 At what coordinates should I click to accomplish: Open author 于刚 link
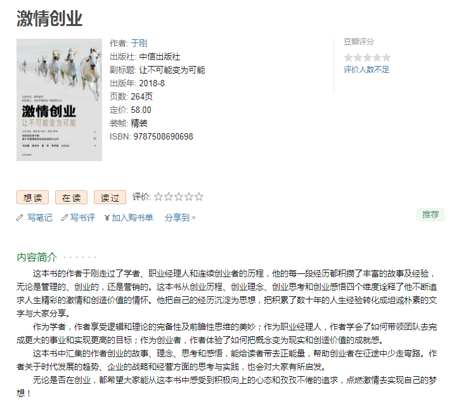coord(139,43)
